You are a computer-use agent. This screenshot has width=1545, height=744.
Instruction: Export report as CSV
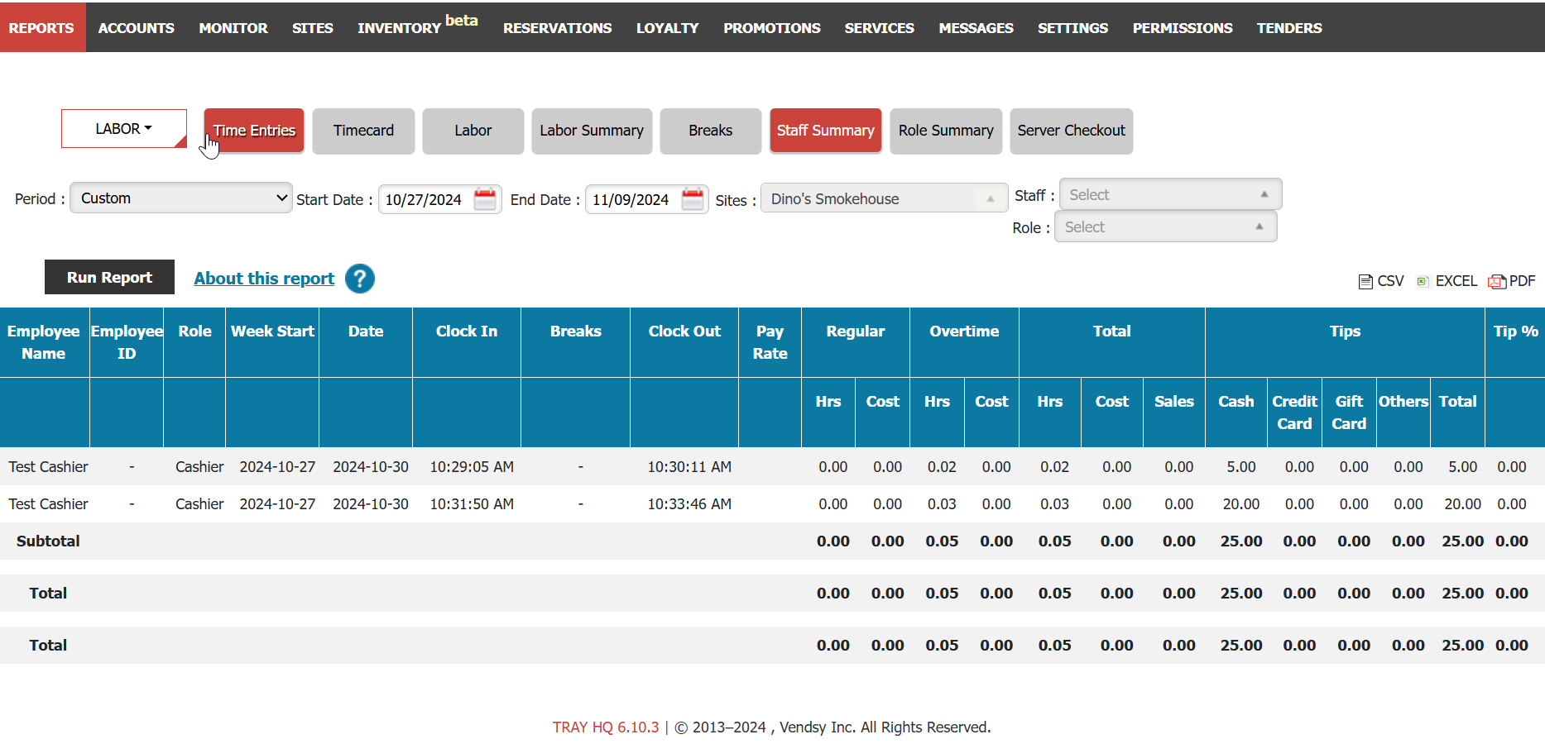click(1381, 281)
